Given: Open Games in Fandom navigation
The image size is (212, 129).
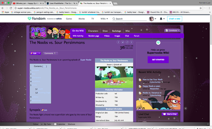Looking at the screenshot, I should (69, 19).
